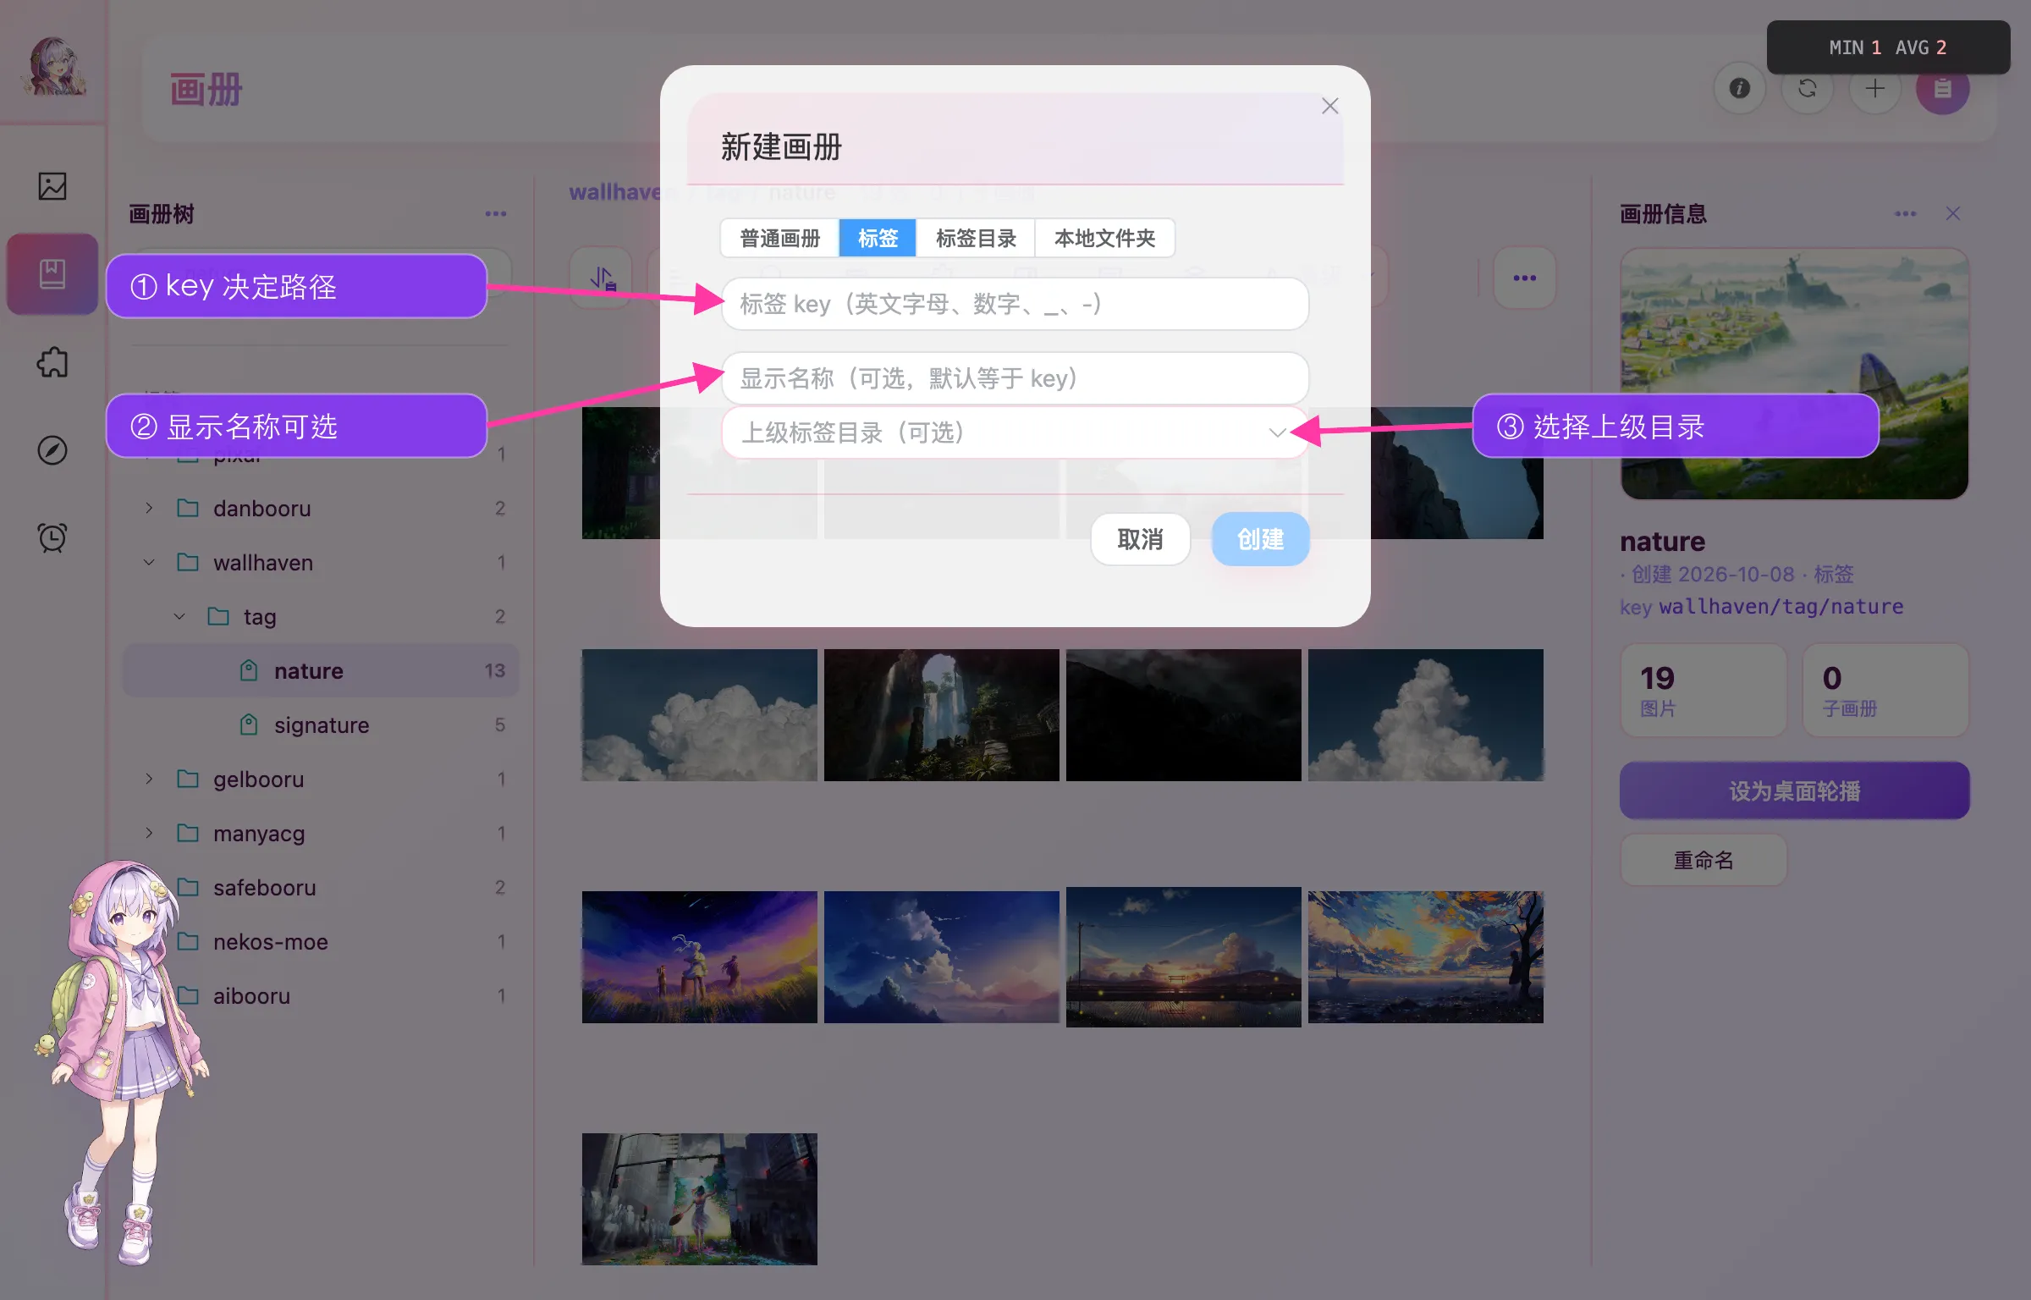The image size is (2031, 1300).
Task: Click the user avatar at top left
Action: (52, 66)
